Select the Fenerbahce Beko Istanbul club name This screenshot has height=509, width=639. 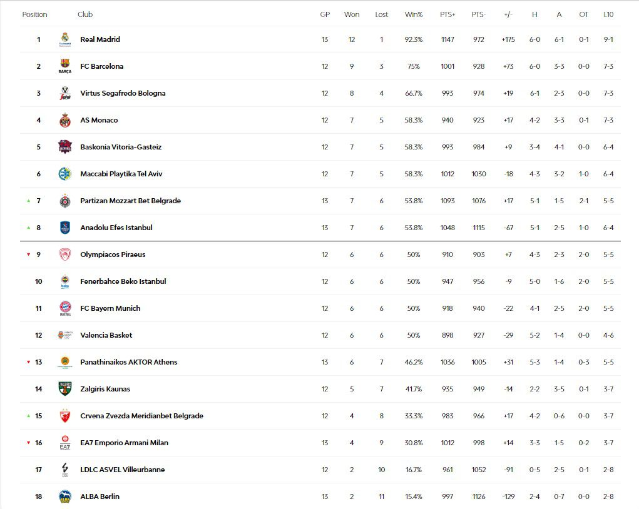123,281
